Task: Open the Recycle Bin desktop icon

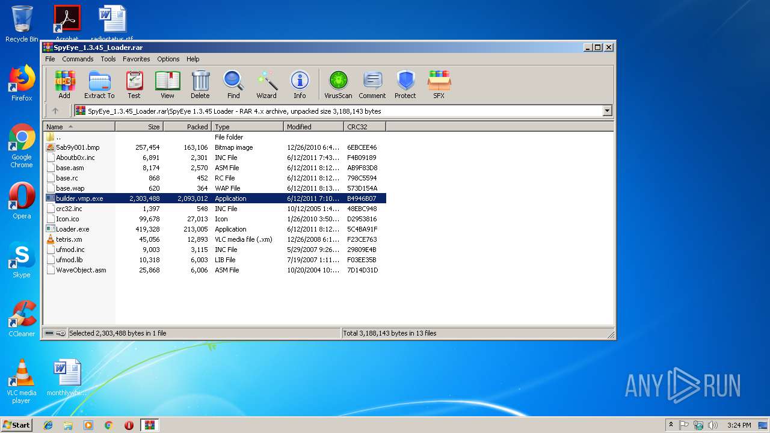Action: coord(22,24)
